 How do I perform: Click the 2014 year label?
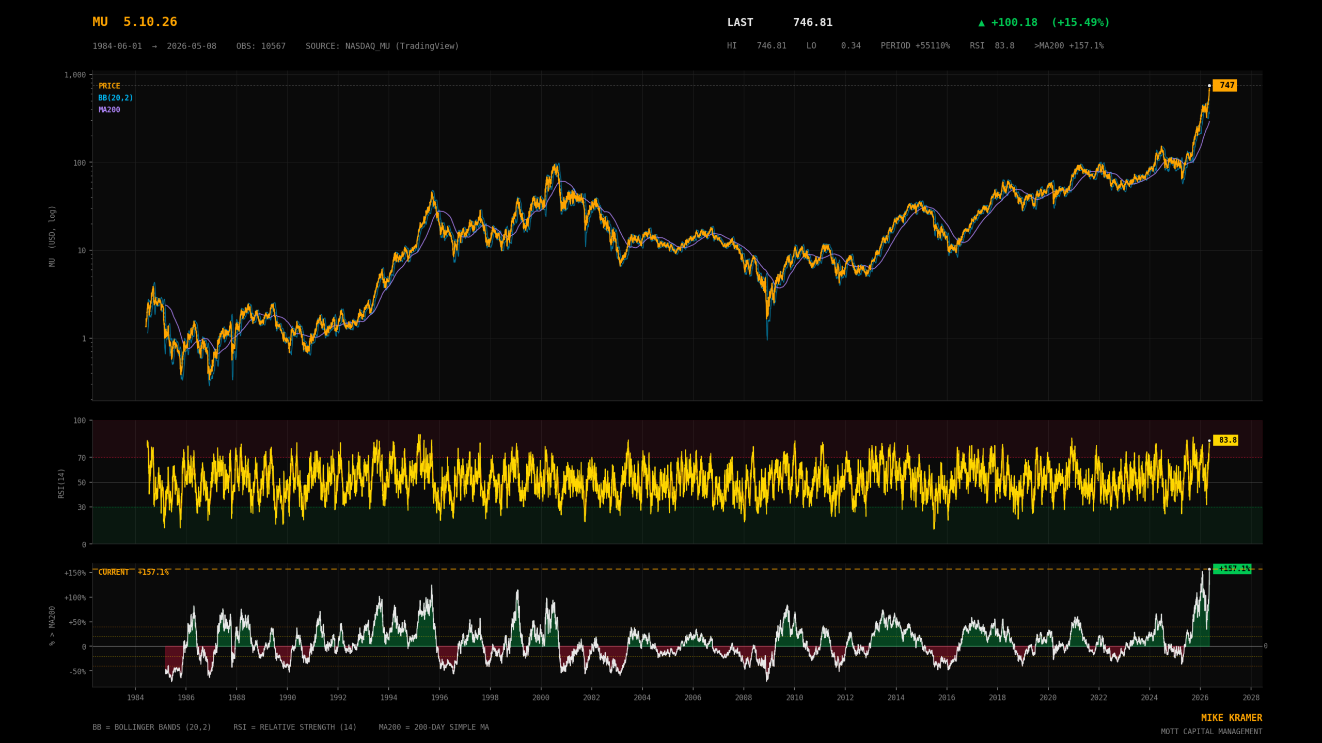click(x=896, y=698)
